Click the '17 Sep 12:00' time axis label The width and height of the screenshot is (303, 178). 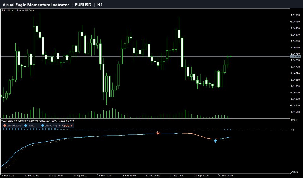[32, 176]
